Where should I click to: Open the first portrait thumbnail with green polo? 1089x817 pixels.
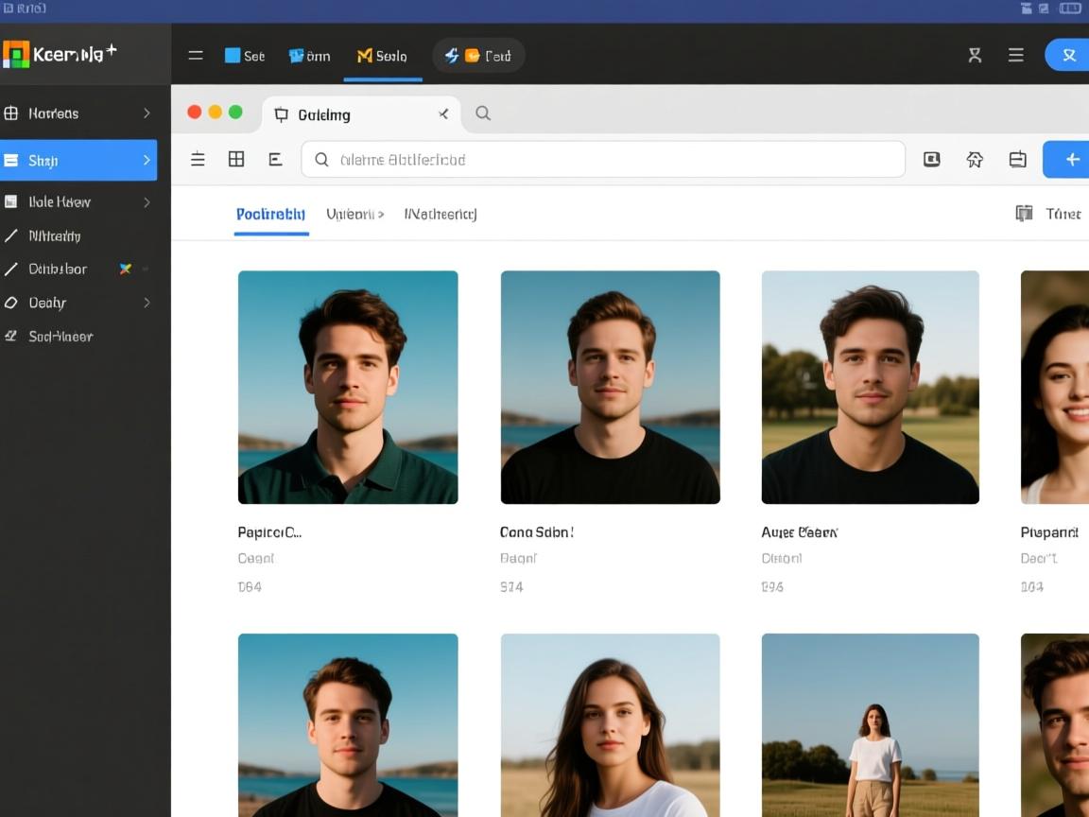pos(348,387)
